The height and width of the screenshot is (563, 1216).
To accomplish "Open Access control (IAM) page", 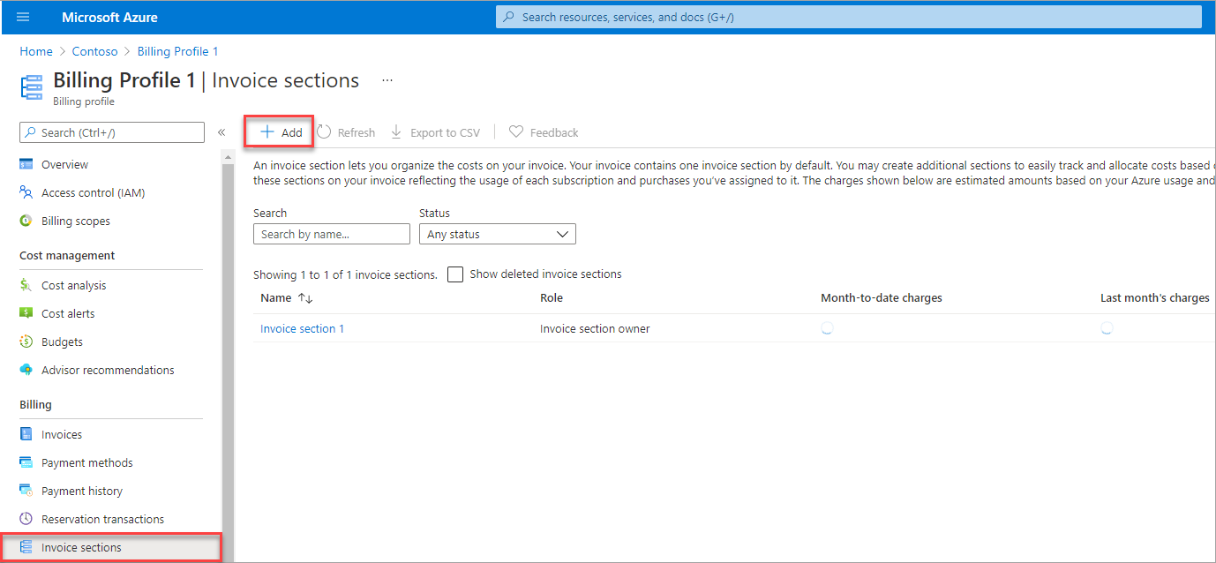I will (93, 192).
